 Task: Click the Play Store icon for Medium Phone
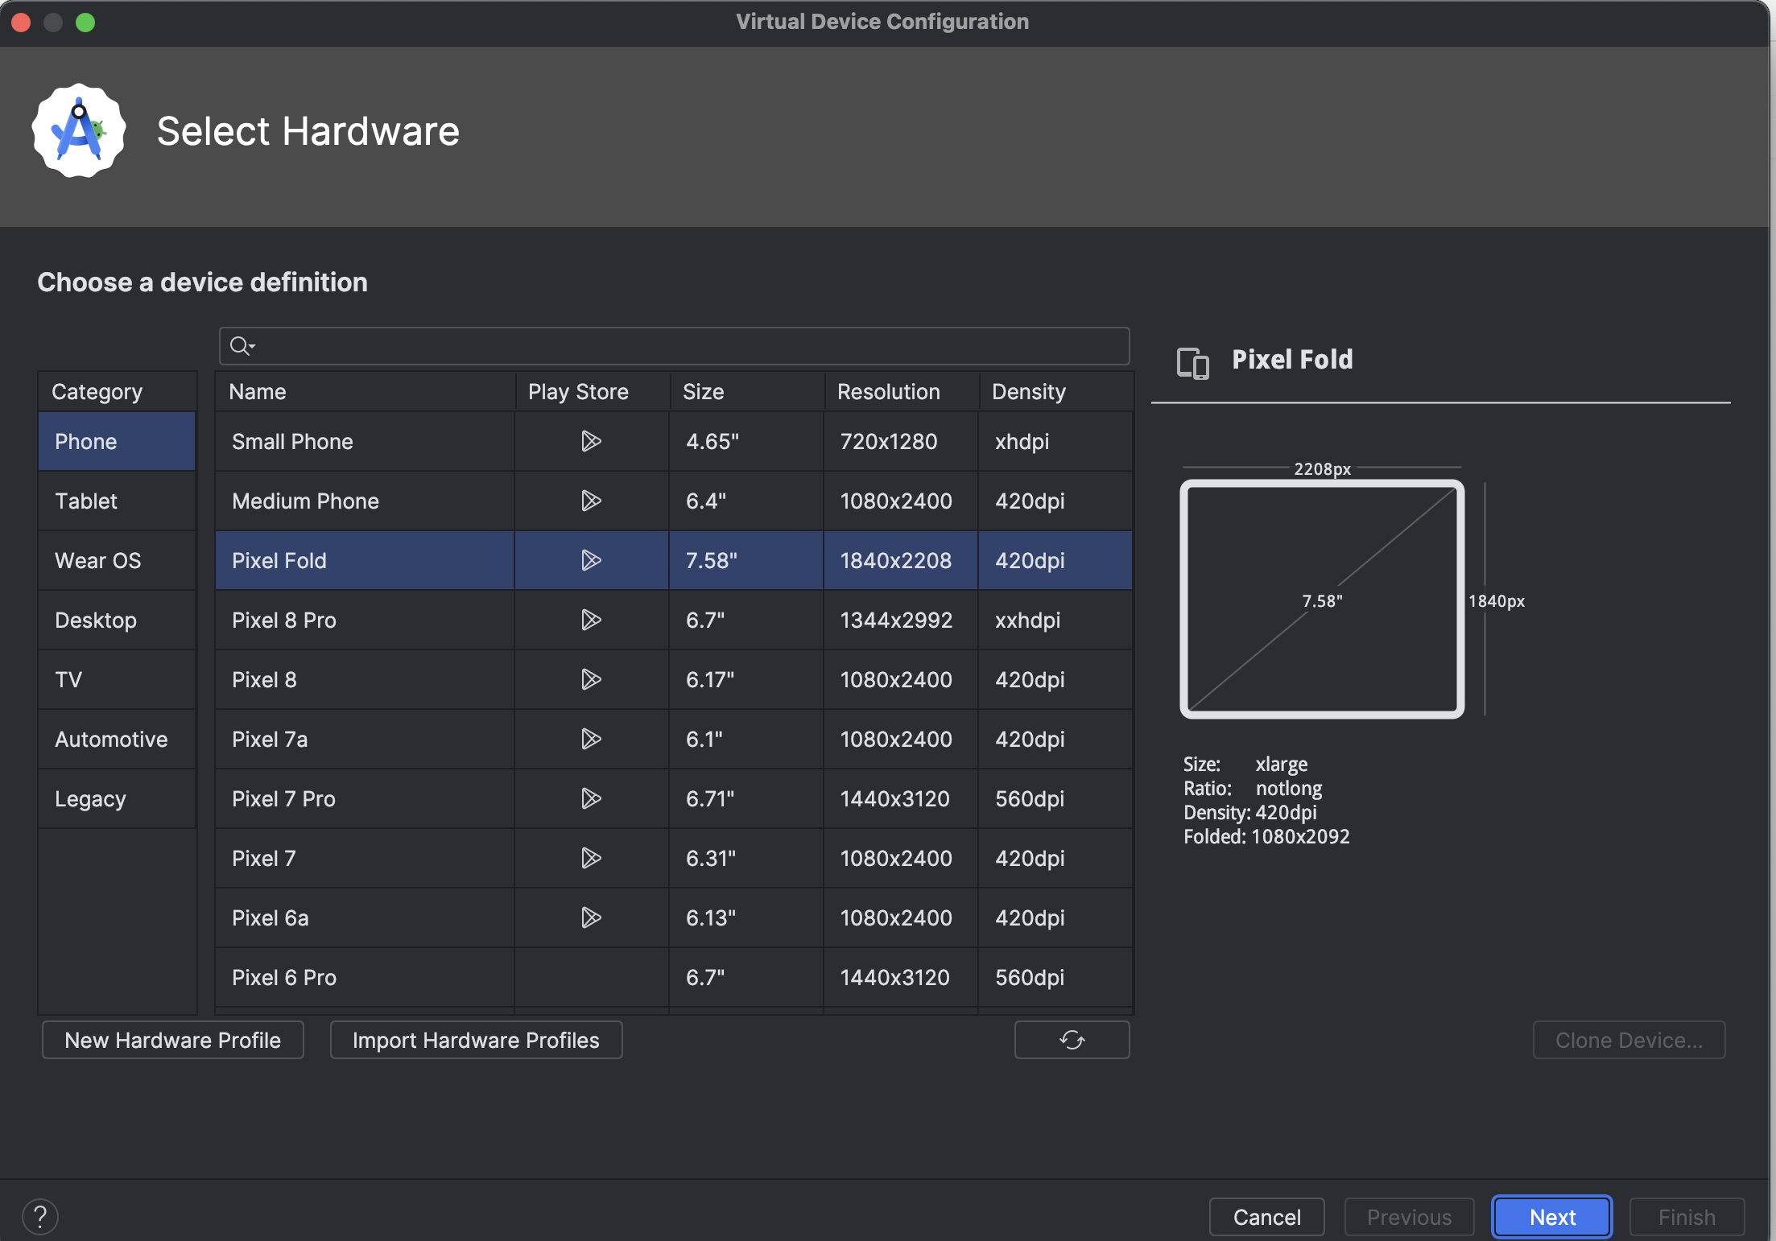(591, 501)
